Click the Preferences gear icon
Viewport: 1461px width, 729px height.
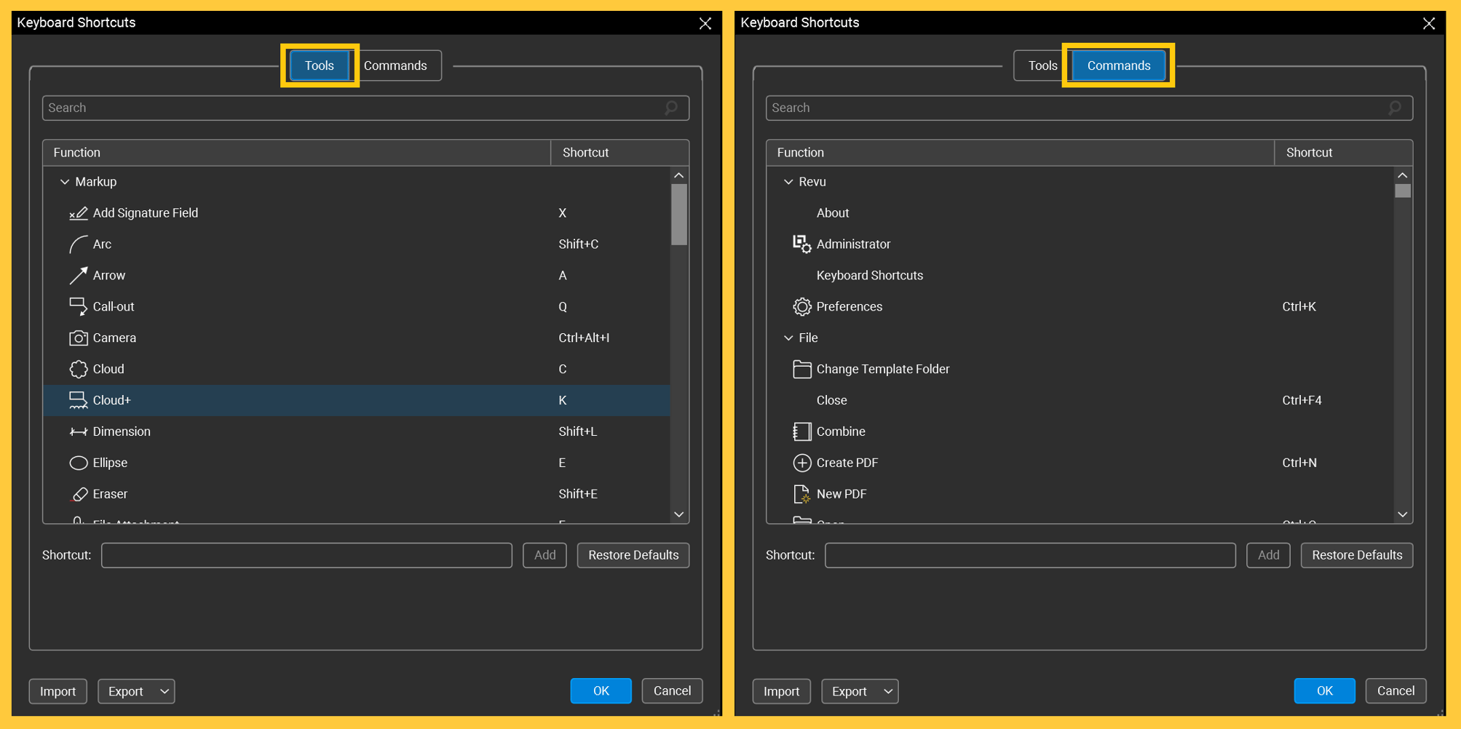(801, 306)
